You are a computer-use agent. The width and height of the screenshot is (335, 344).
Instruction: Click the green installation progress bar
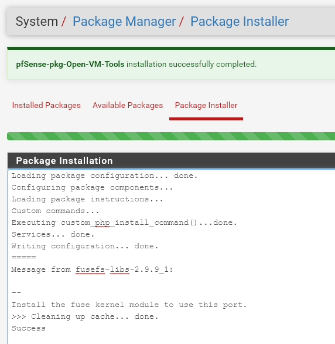point(171,136)
